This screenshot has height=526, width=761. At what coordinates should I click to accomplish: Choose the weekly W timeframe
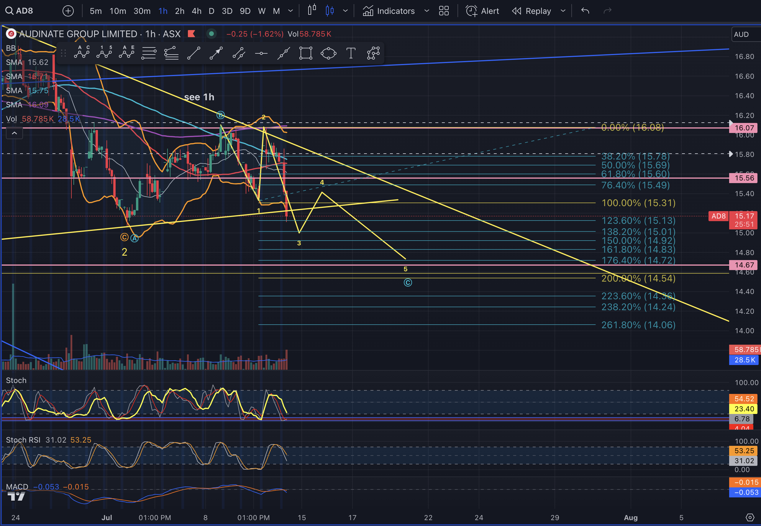261,11
